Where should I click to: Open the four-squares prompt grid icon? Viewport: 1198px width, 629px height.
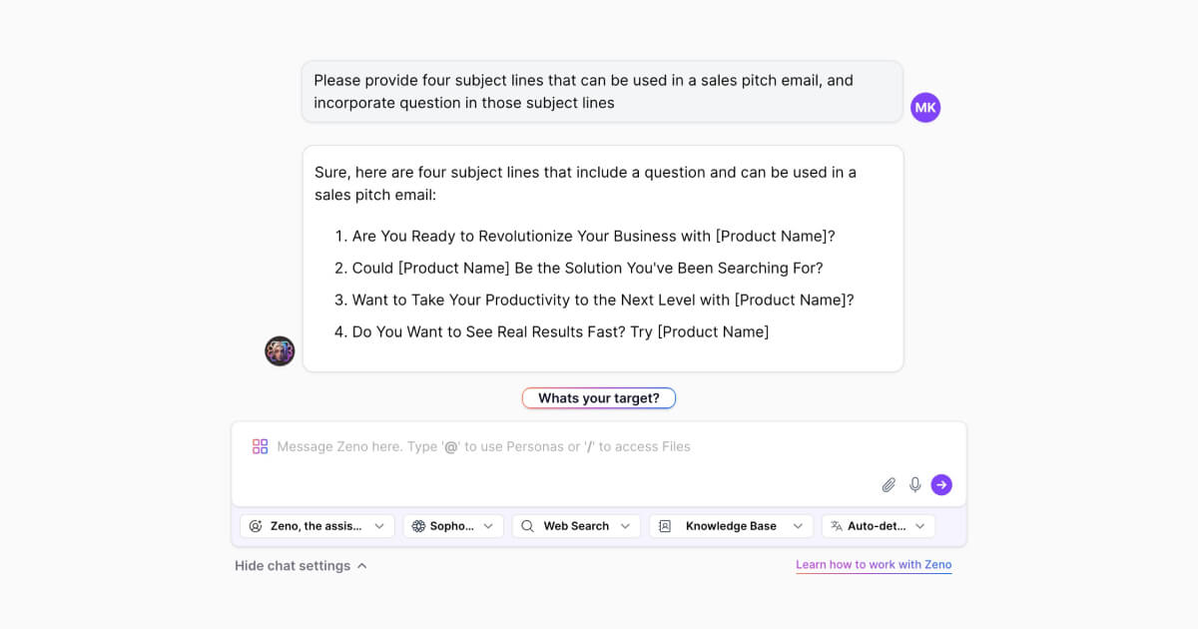[x=260, y=446]
